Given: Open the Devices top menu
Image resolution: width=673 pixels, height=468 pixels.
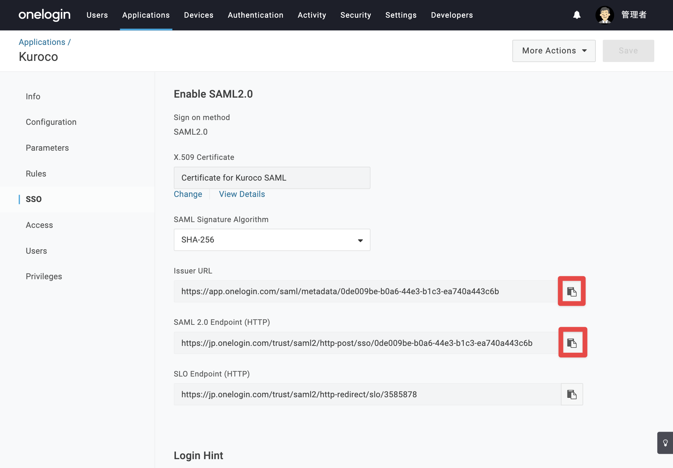Looking at the screenshot, I should (199, 15).
